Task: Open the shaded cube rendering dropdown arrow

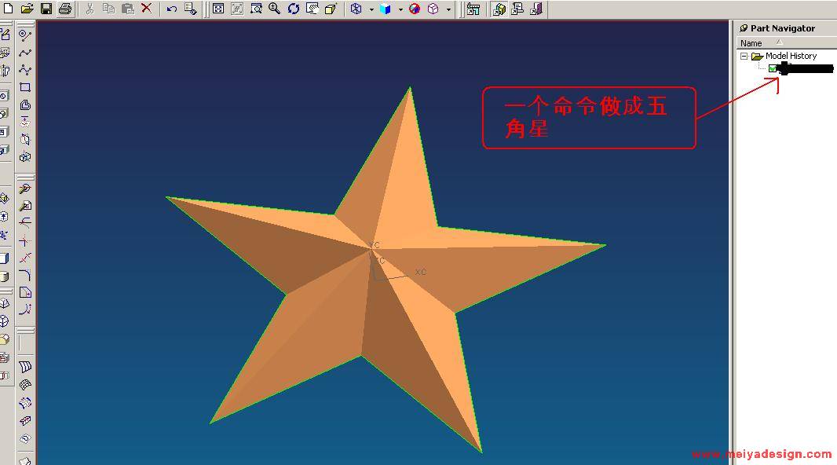Action: click(x=400, y=9)
